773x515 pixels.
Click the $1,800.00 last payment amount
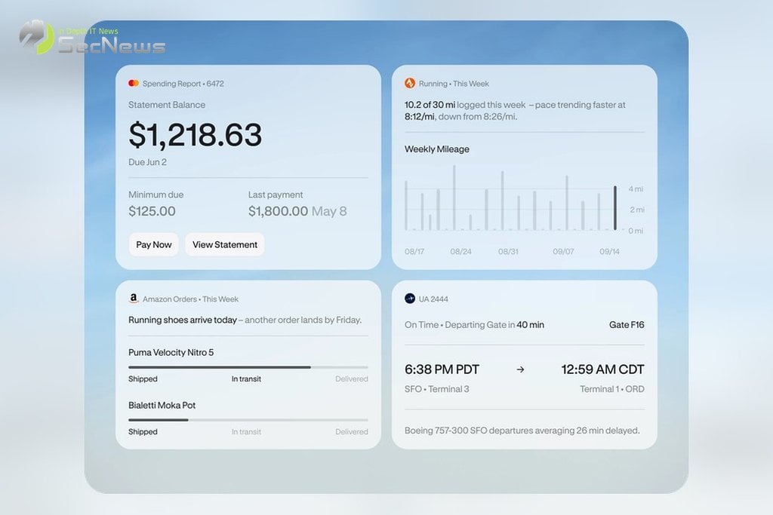pyautogui.click(x=278, y=211)
